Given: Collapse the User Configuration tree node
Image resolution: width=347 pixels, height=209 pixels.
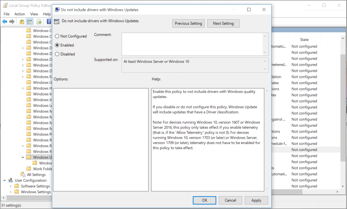Looking at the screenshot, I should [4, 180].
